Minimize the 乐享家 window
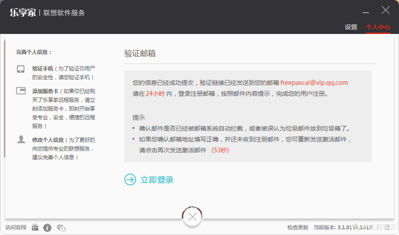 (366, 12)
